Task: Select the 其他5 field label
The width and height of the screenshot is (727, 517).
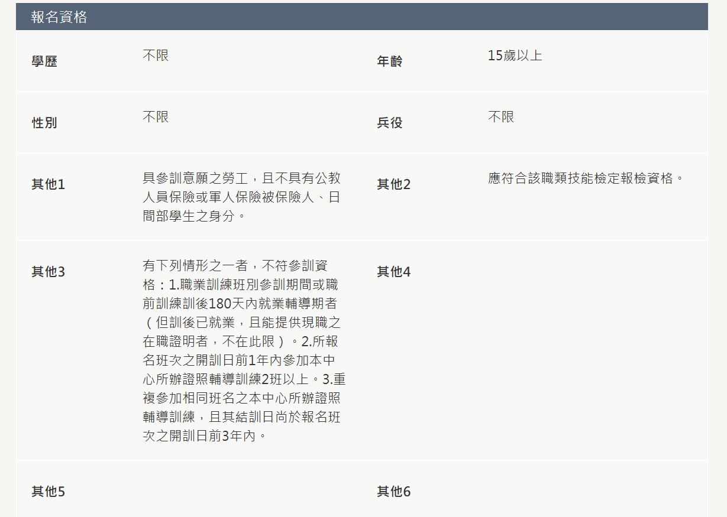Action: click(48, 492)
